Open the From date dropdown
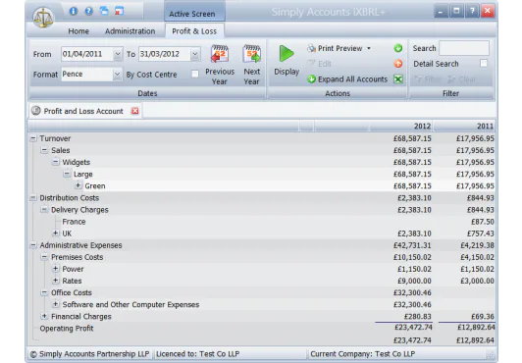This screenshot has width=522, height=363. [118, 54]
